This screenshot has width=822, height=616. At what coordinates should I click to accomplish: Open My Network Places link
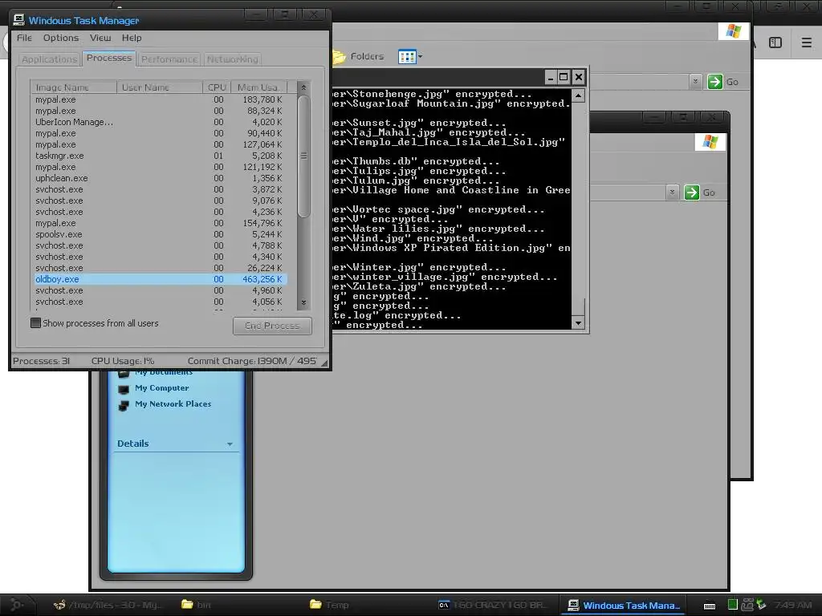(x=173, y=404)
